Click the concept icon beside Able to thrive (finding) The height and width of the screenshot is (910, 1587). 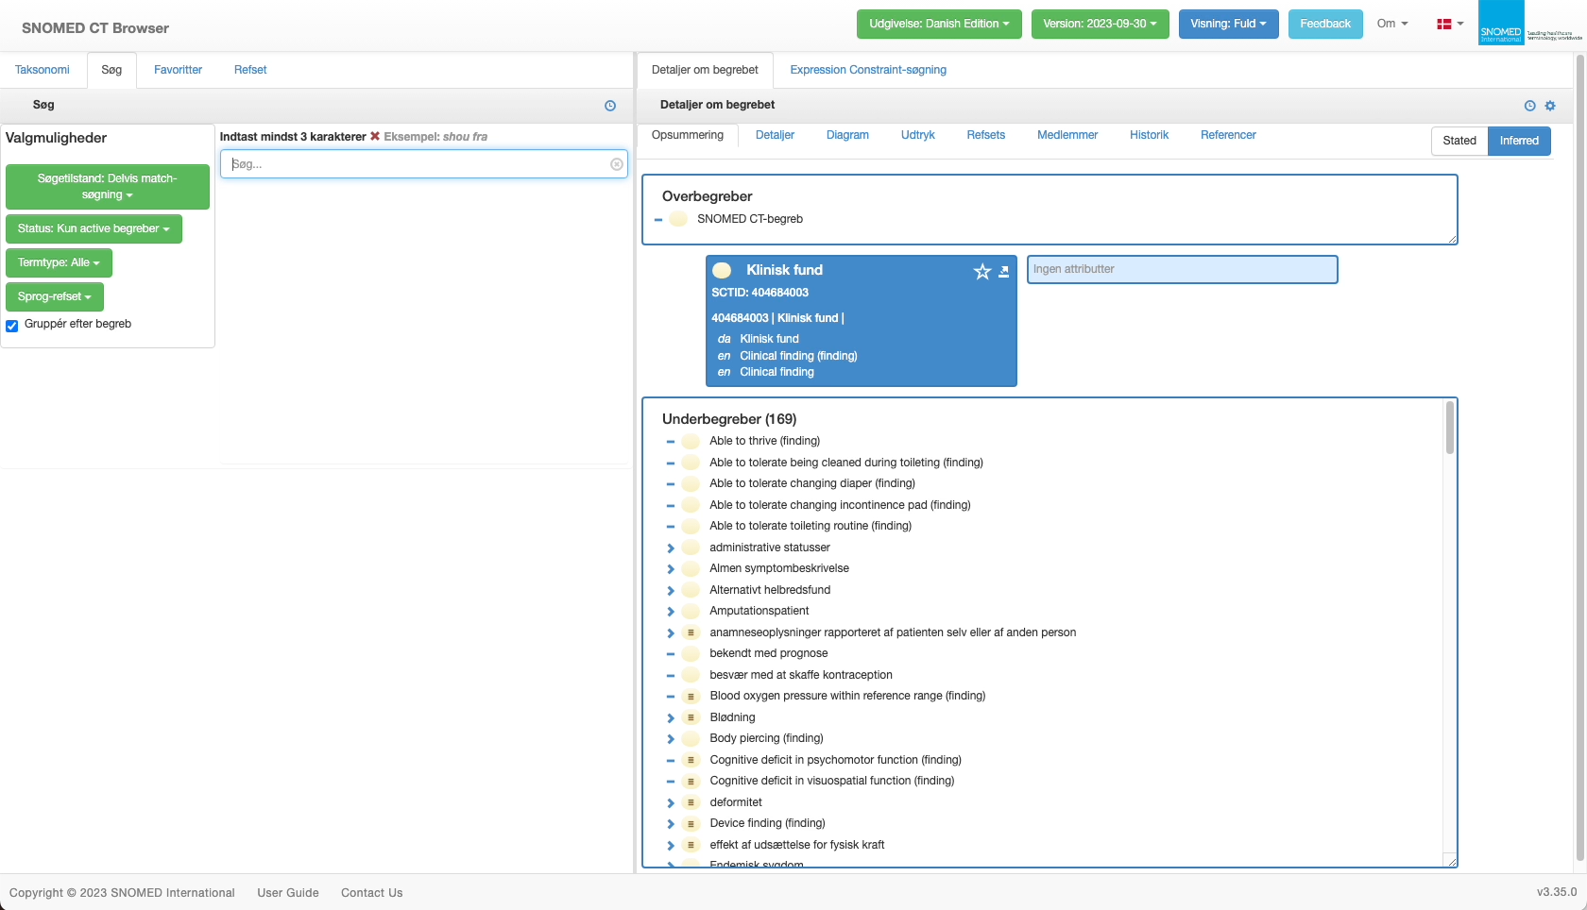coord(691,441)
